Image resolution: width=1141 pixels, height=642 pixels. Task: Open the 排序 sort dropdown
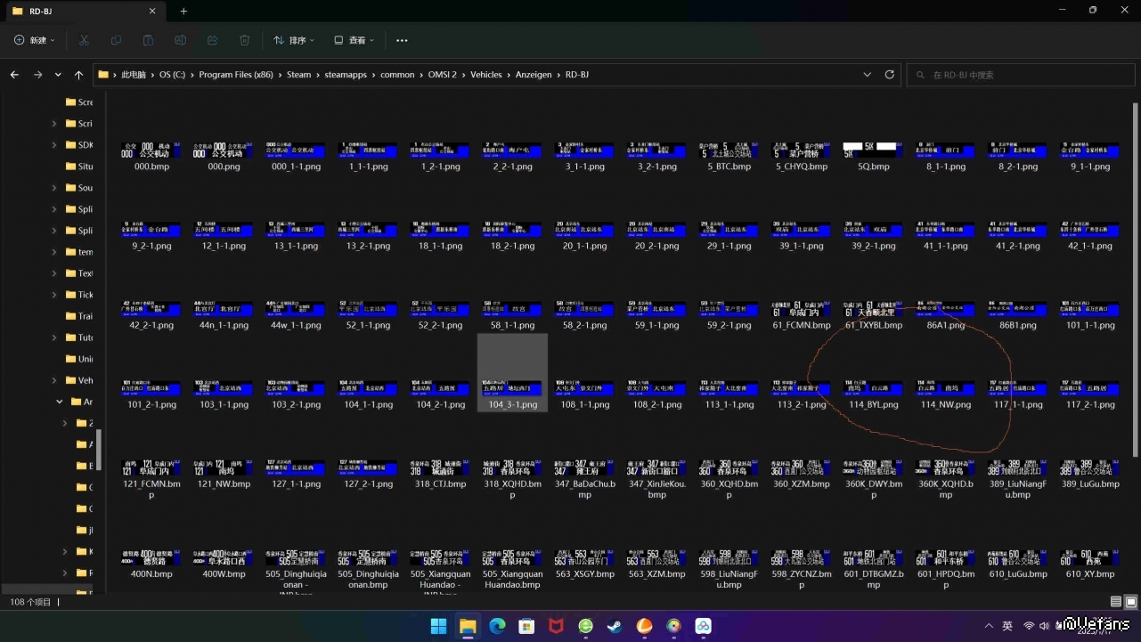(294, 40)
